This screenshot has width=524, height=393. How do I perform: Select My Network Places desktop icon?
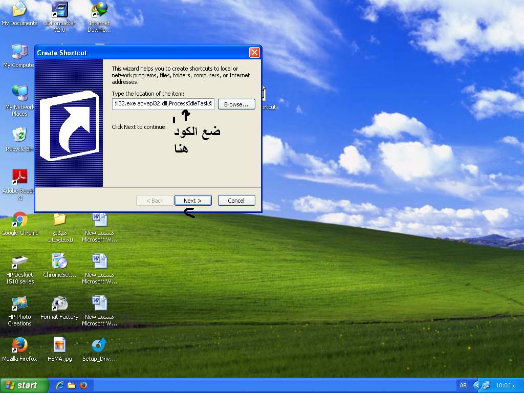[x=19, y=101]
